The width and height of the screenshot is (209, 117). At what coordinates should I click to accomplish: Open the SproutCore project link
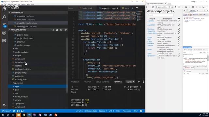click(x=152, y=56)
